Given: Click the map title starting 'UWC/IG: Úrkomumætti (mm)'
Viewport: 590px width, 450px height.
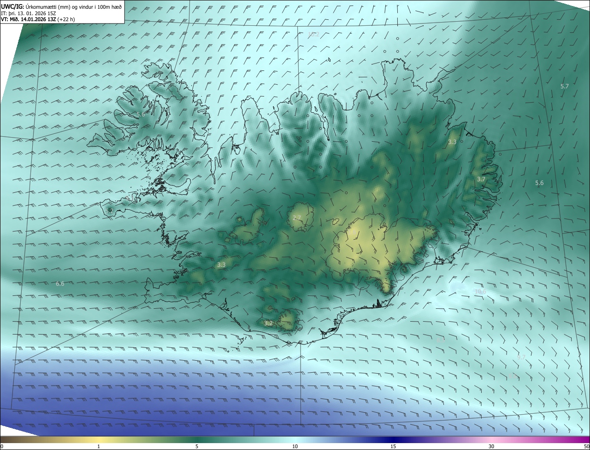Looking at the screenshot, I should click(61, 6).
